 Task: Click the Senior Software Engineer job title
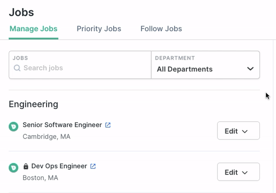pyautogui.click(x=62, y=125)
